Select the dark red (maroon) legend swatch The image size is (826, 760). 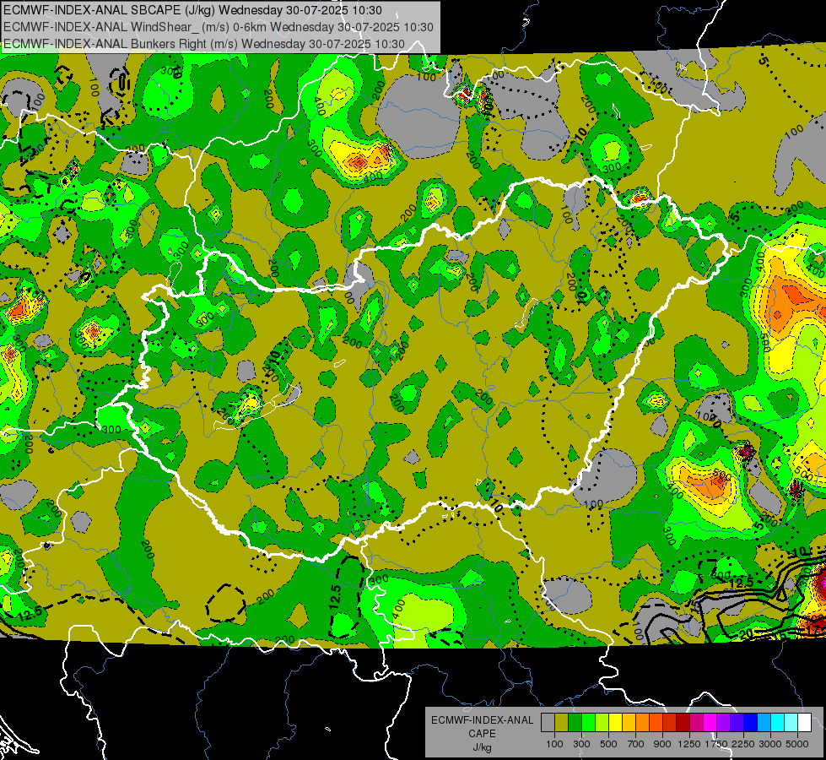click(683, 723)
